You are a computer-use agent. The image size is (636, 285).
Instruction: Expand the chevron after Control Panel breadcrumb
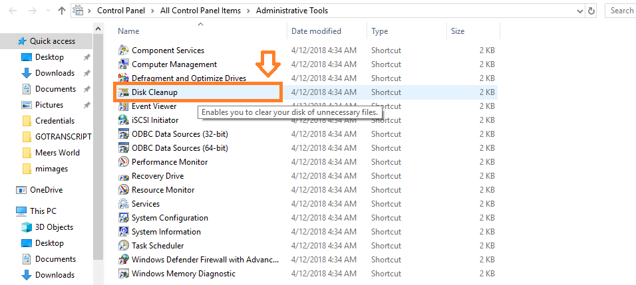(x=152, y=11)
